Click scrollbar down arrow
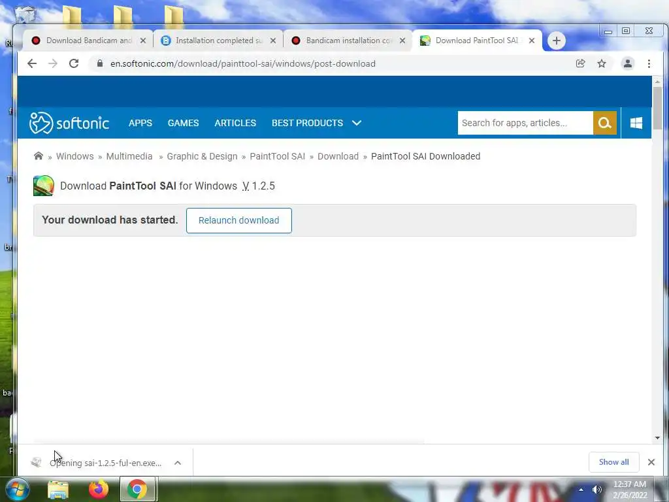The height and width of the screenshot is (502, 669). click(657, 437)
